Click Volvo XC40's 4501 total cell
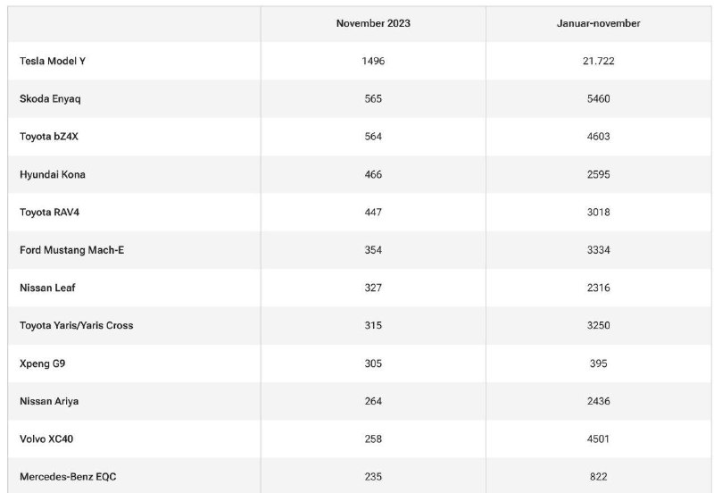Screen dimensions: 714x493 [x=598, y=439]
